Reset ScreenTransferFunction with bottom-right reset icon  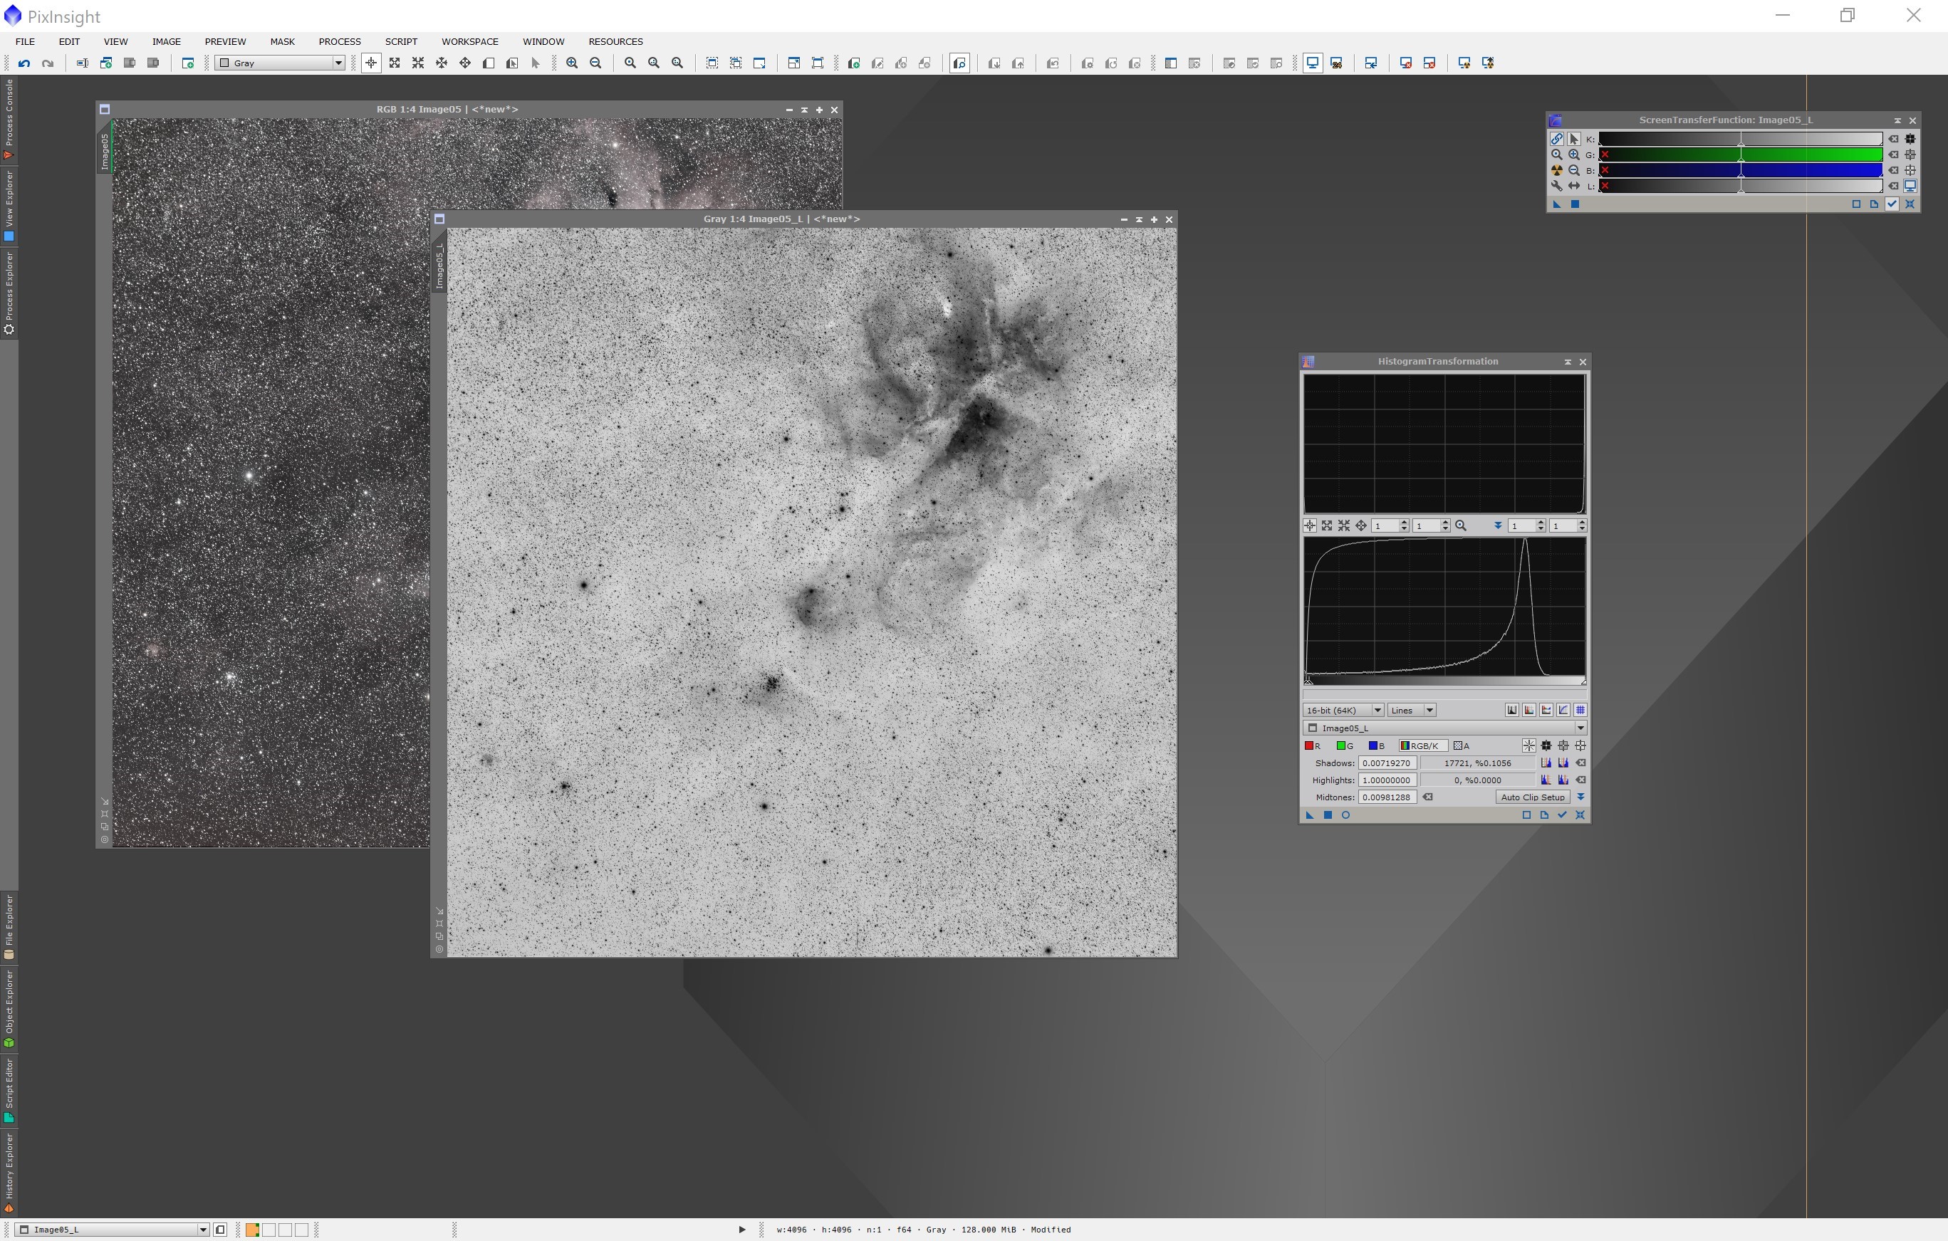click(x=1910, y=204)
